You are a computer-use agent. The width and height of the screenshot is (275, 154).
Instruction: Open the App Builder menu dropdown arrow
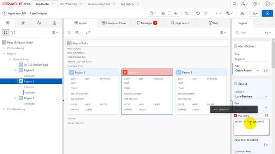[53, 4]
